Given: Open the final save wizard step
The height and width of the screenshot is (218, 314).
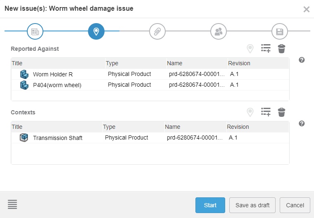Looking at the screenshot, I should click(x=280, y=31).
